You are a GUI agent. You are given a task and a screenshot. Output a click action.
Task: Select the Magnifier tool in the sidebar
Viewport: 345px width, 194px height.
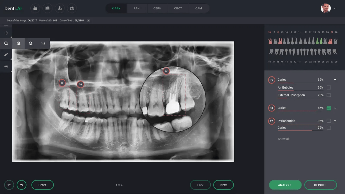6,43
